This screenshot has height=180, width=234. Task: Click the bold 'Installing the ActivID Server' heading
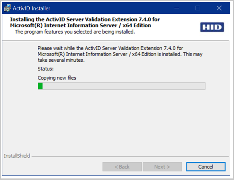85,19
